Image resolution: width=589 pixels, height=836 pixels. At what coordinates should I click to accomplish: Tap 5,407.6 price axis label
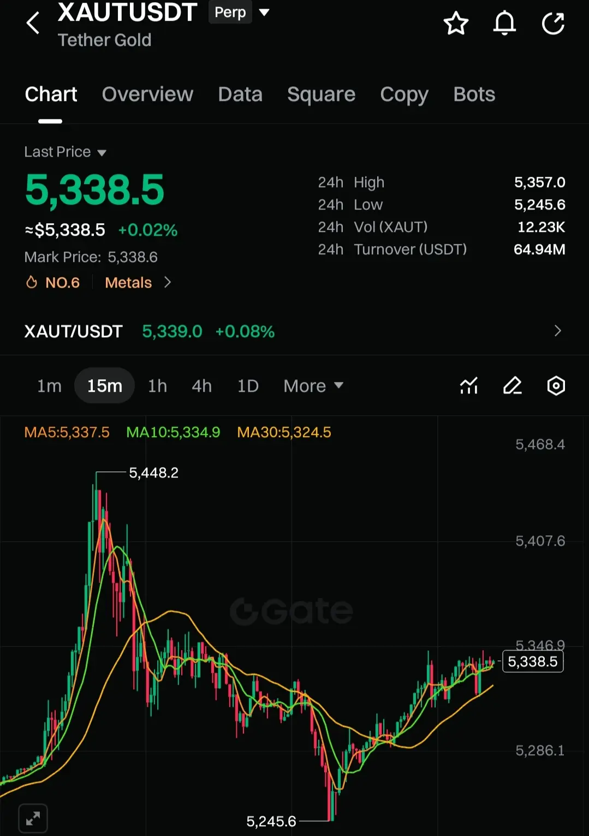point(540,541)
